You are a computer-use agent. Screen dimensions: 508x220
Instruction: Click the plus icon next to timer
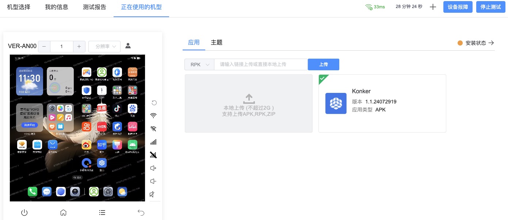pyautogui.click(x=433, y=7)
